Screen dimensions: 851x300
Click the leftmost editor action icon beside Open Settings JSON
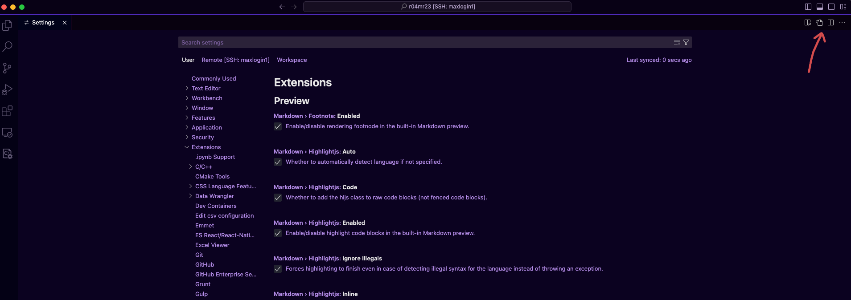click(x=808, y=23)
